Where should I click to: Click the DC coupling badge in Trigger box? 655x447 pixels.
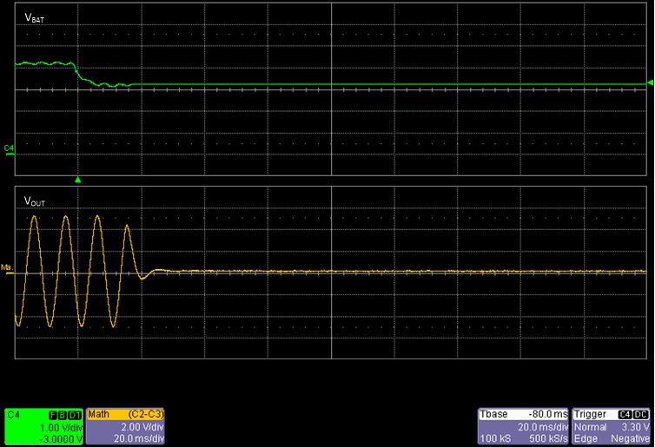click(x=640, y=414)
